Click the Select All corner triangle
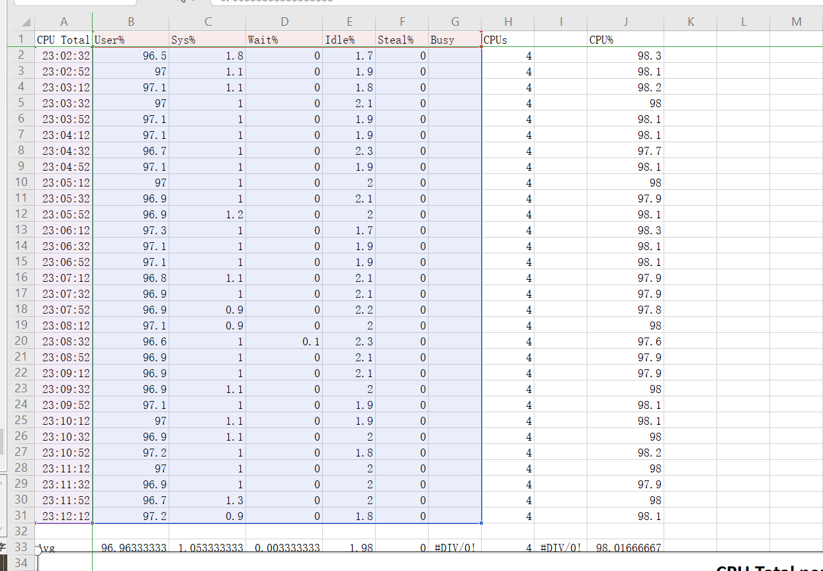Screen dimensions: 823x571 [25, 22]
